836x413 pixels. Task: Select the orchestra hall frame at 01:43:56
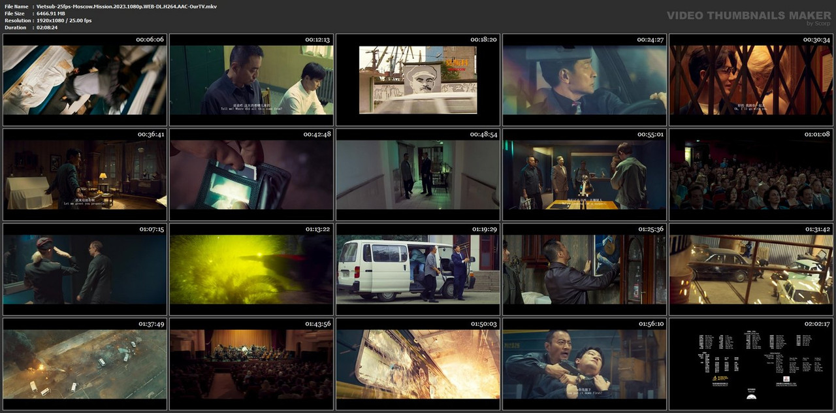(x=251, y=364)
